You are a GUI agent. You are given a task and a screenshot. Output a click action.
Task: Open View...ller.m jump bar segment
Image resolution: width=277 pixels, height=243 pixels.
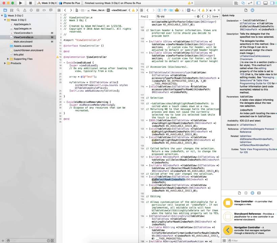point(96,10)
